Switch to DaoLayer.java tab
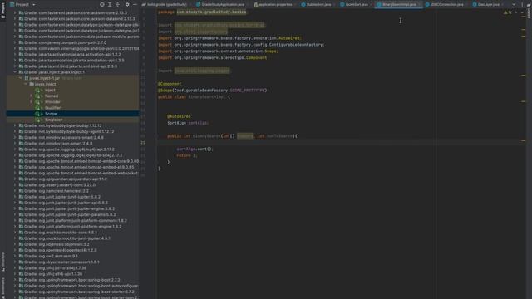532x299 pixels. (x=485, y=4)
